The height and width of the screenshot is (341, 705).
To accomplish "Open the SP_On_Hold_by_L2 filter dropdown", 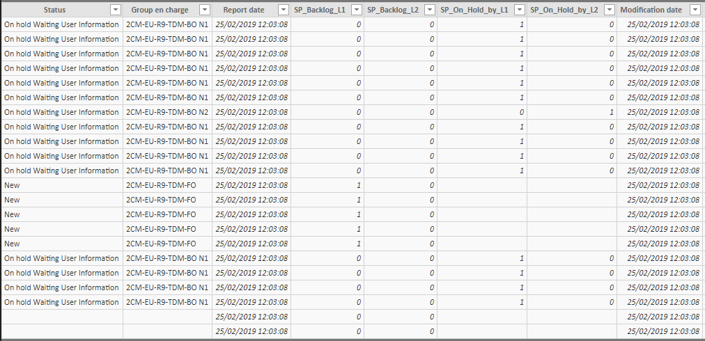I will pos(610,10).
